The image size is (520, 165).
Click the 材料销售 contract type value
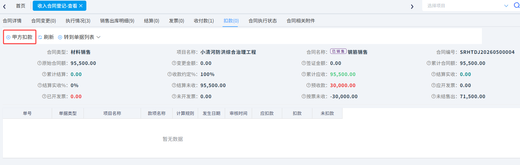click(81, 52)
